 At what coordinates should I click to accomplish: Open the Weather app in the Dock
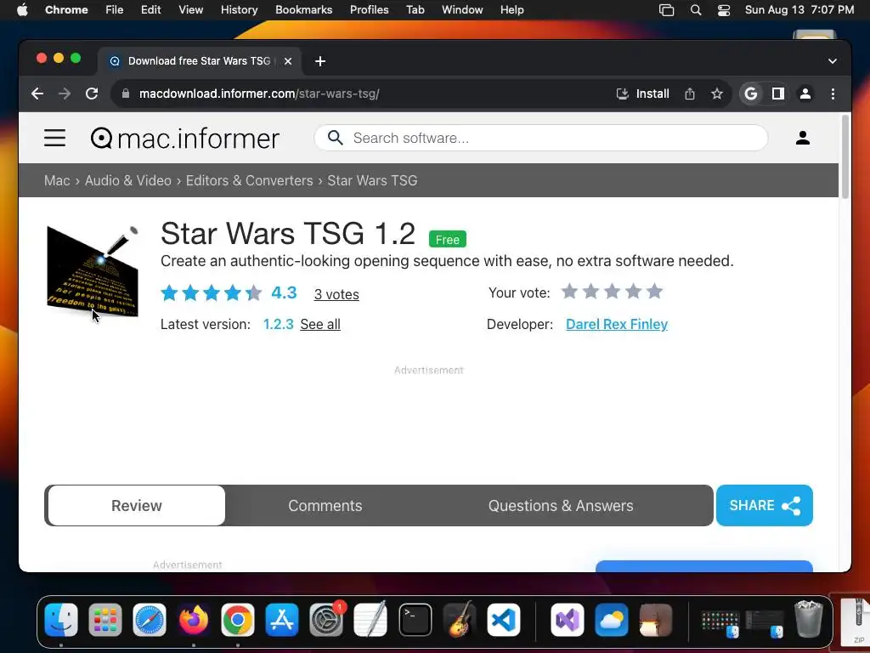tap(612, 620)
